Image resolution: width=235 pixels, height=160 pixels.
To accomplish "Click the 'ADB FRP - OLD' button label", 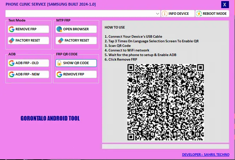I will click(x=27, y=63).
